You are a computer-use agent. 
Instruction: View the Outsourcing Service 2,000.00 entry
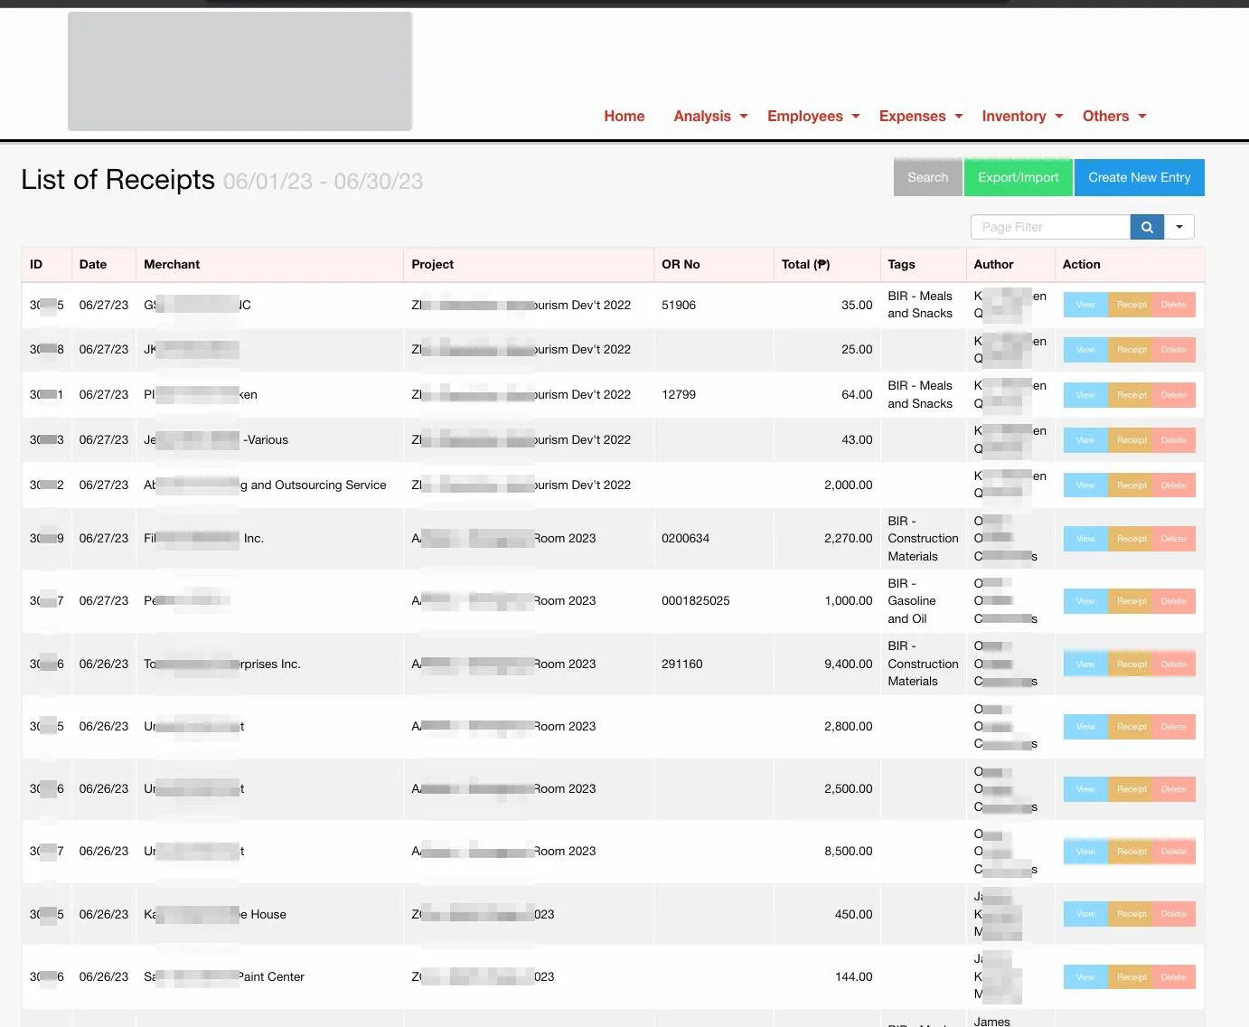(x=1085, y=485)
